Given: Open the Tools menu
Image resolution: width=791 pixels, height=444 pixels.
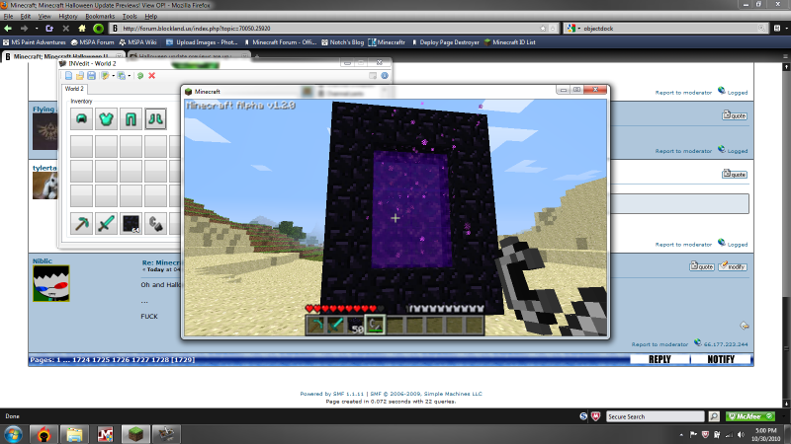Looking at the screenshot, I should 130,16.
